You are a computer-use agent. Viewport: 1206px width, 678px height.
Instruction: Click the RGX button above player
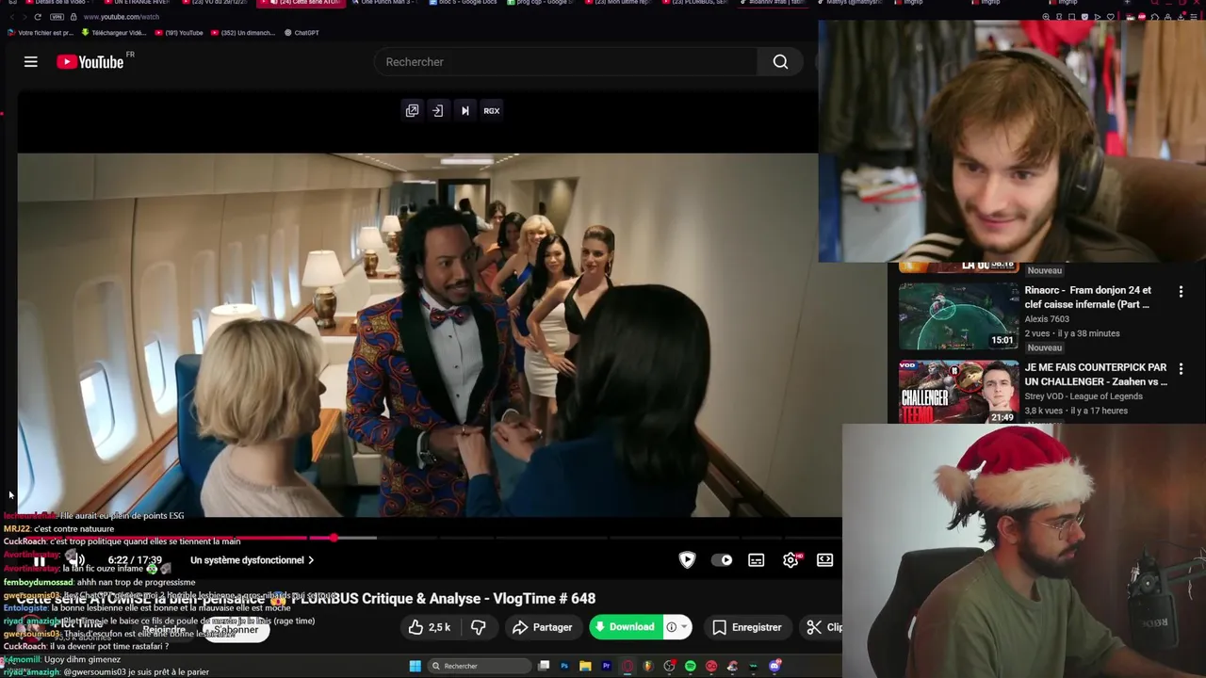click(492, 111)
